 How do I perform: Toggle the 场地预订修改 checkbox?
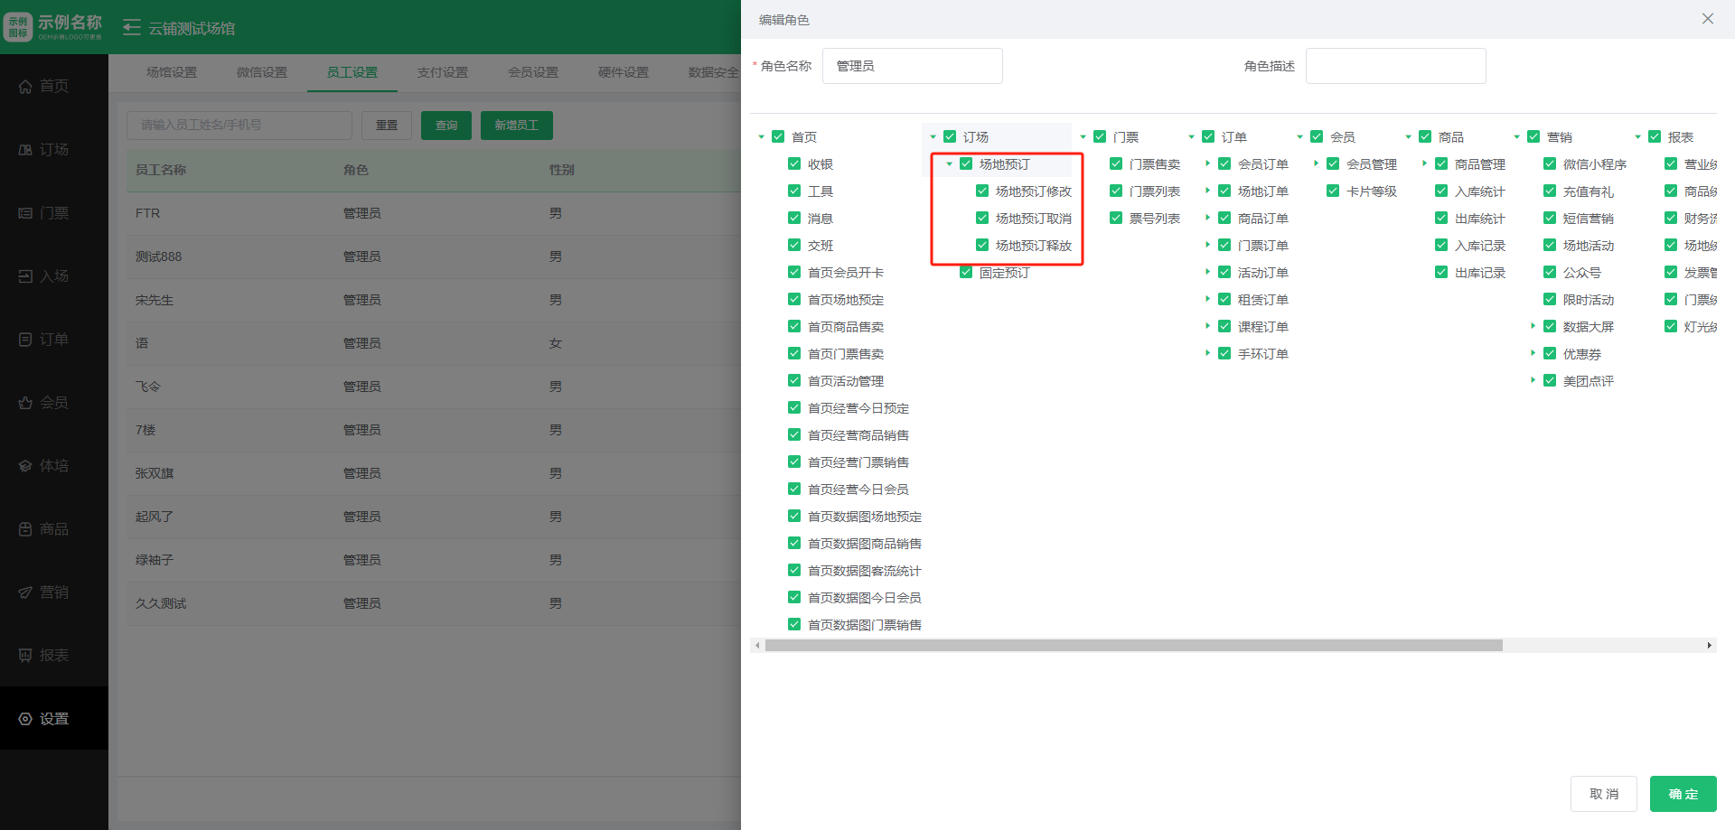point(982,191)
